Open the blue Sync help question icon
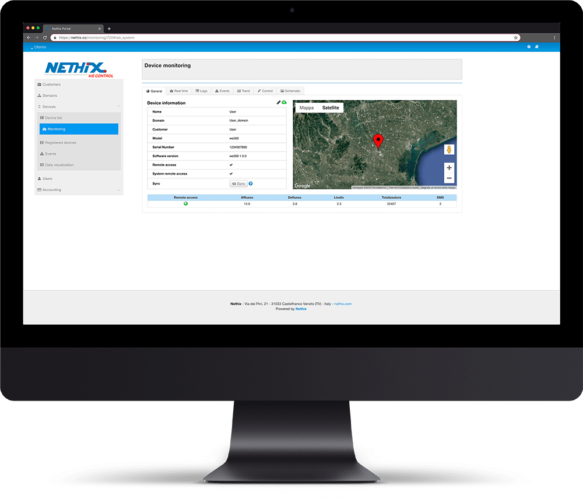The height and width of the screenshot is (499, 583). (x=251, y=184)
